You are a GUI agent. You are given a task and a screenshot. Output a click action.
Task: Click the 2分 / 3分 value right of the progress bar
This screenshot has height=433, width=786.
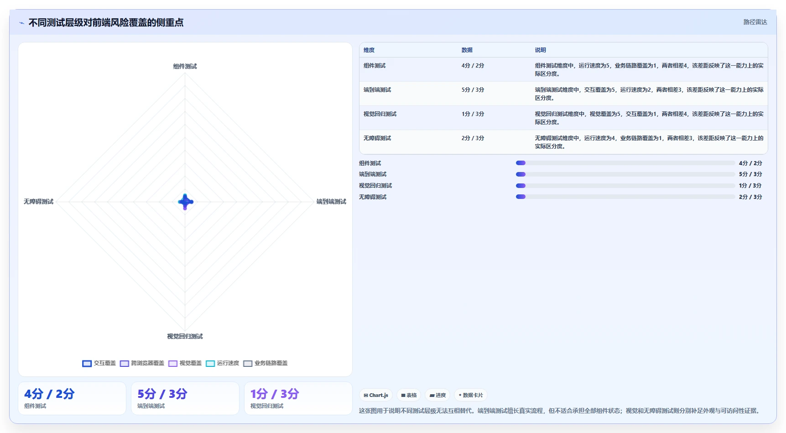tap(750, 197)
